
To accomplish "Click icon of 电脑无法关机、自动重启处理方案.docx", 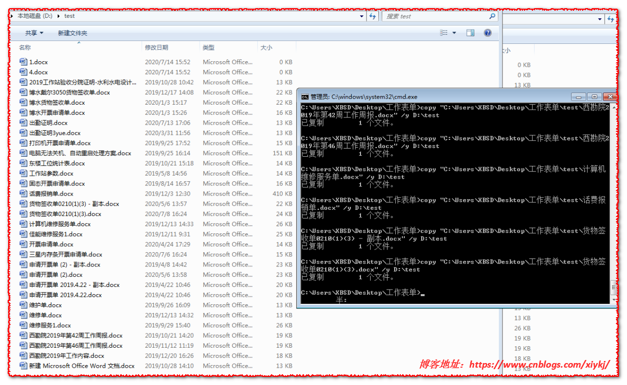I will click(x=23, y=153).
